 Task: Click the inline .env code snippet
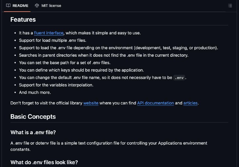(x=179, y=78)
